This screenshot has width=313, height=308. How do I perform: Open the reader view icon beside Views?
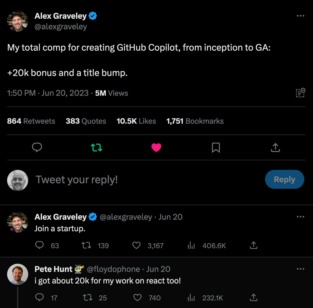coord(300,93)
